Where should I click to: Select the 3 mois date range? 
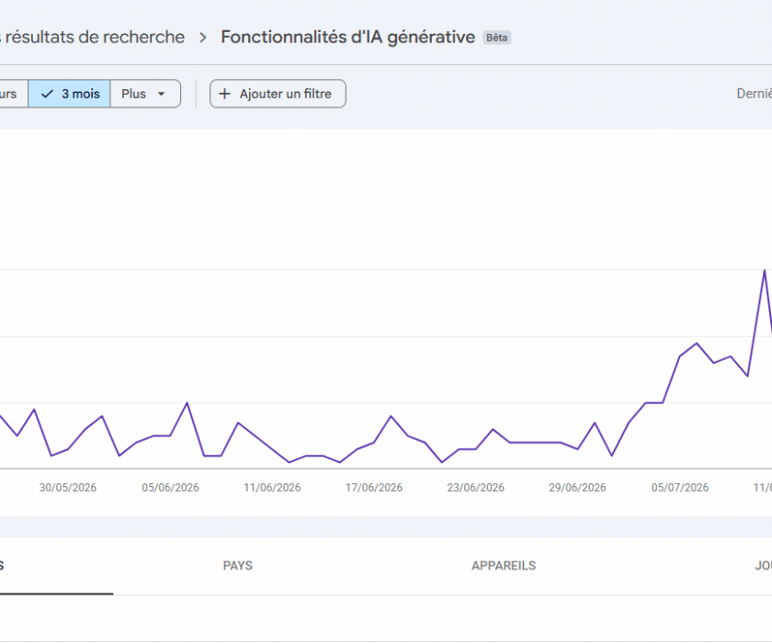point(70,94)
